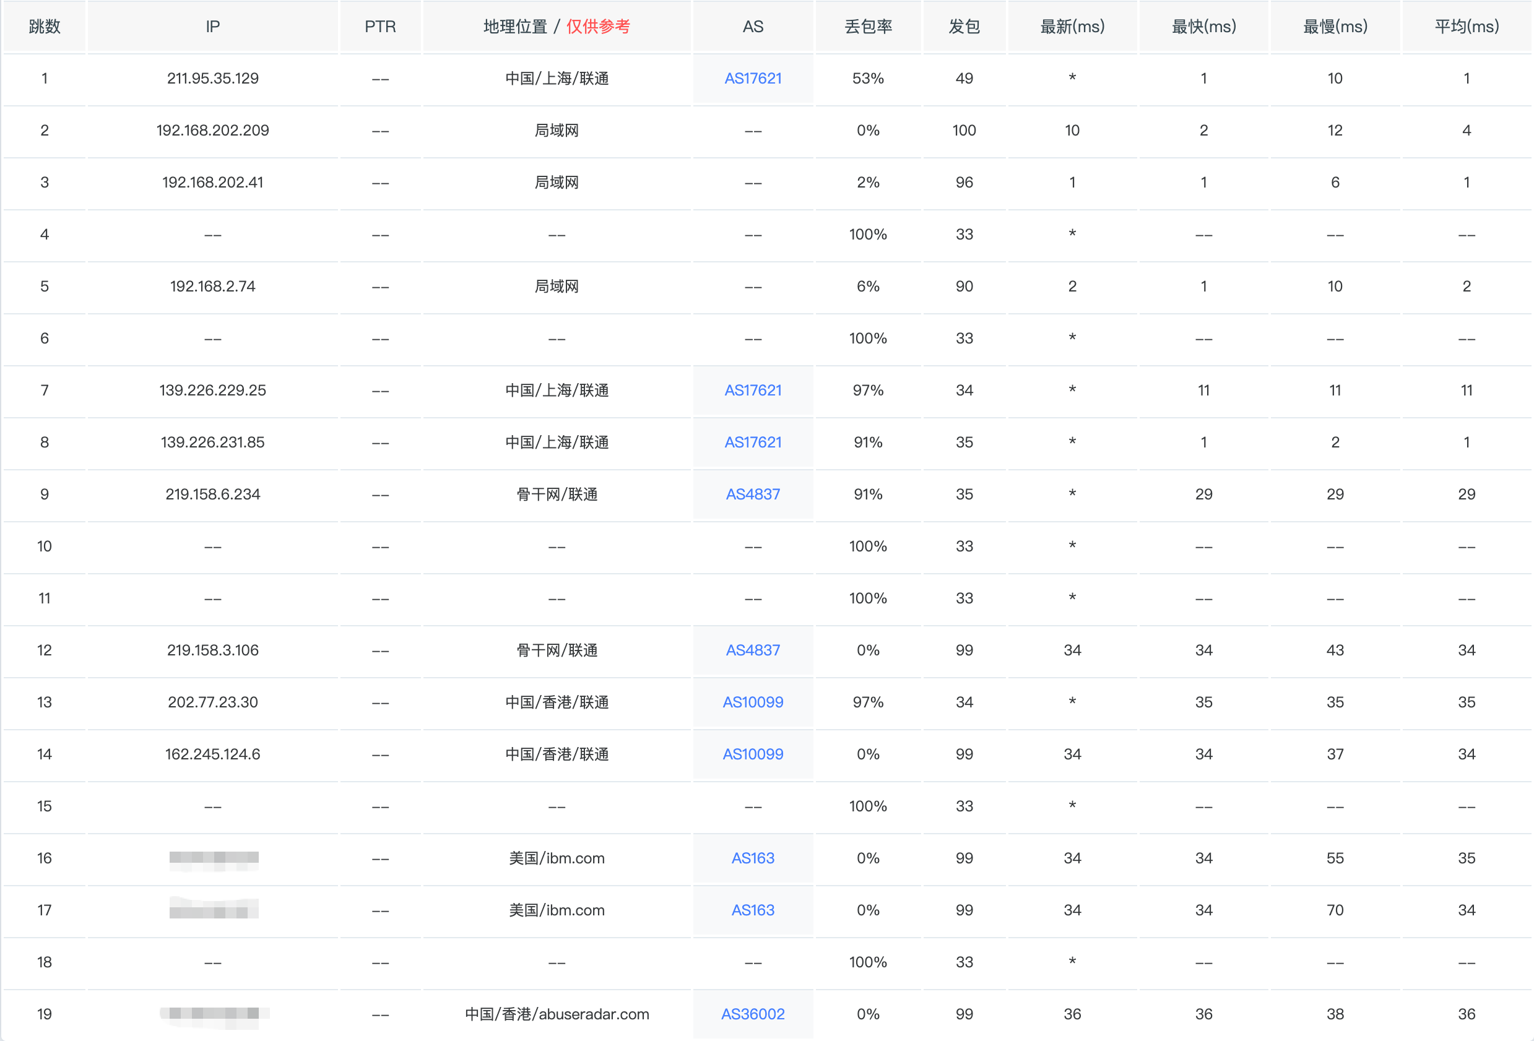Click the PTR column header
The height and width of the screenshot is (1041, 1534).
(x=380, y=27)
